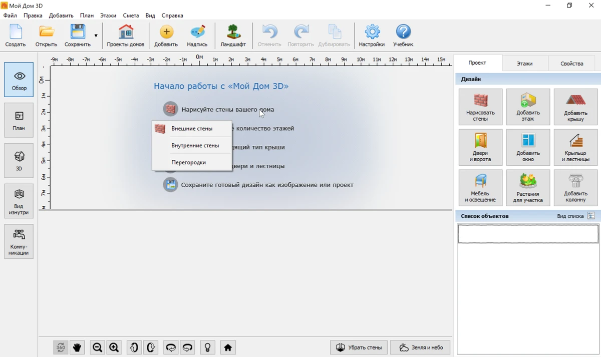Select the hand pan tool

click(x=77, y=347)
